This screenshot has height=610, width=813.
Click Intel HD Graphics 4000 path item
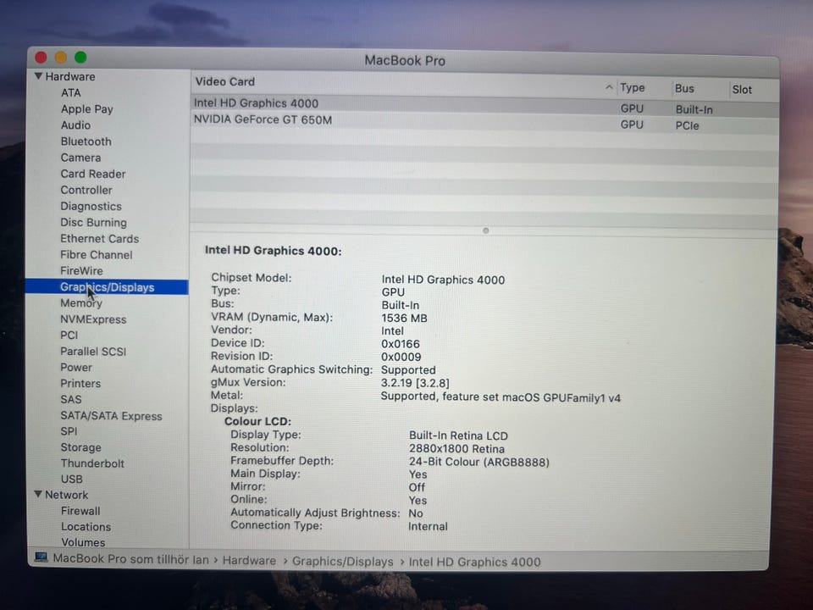(474, 562)
